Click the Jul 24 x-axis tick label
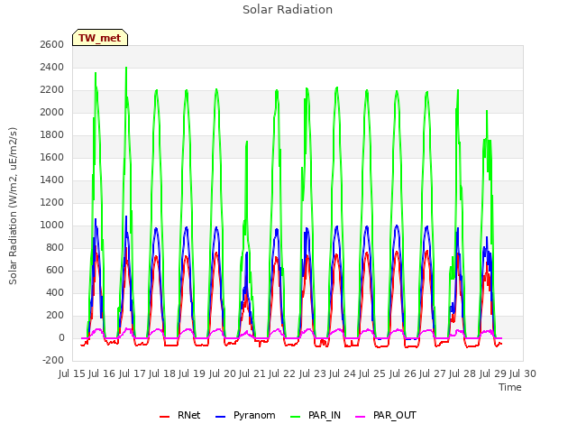 click(343, 373)
